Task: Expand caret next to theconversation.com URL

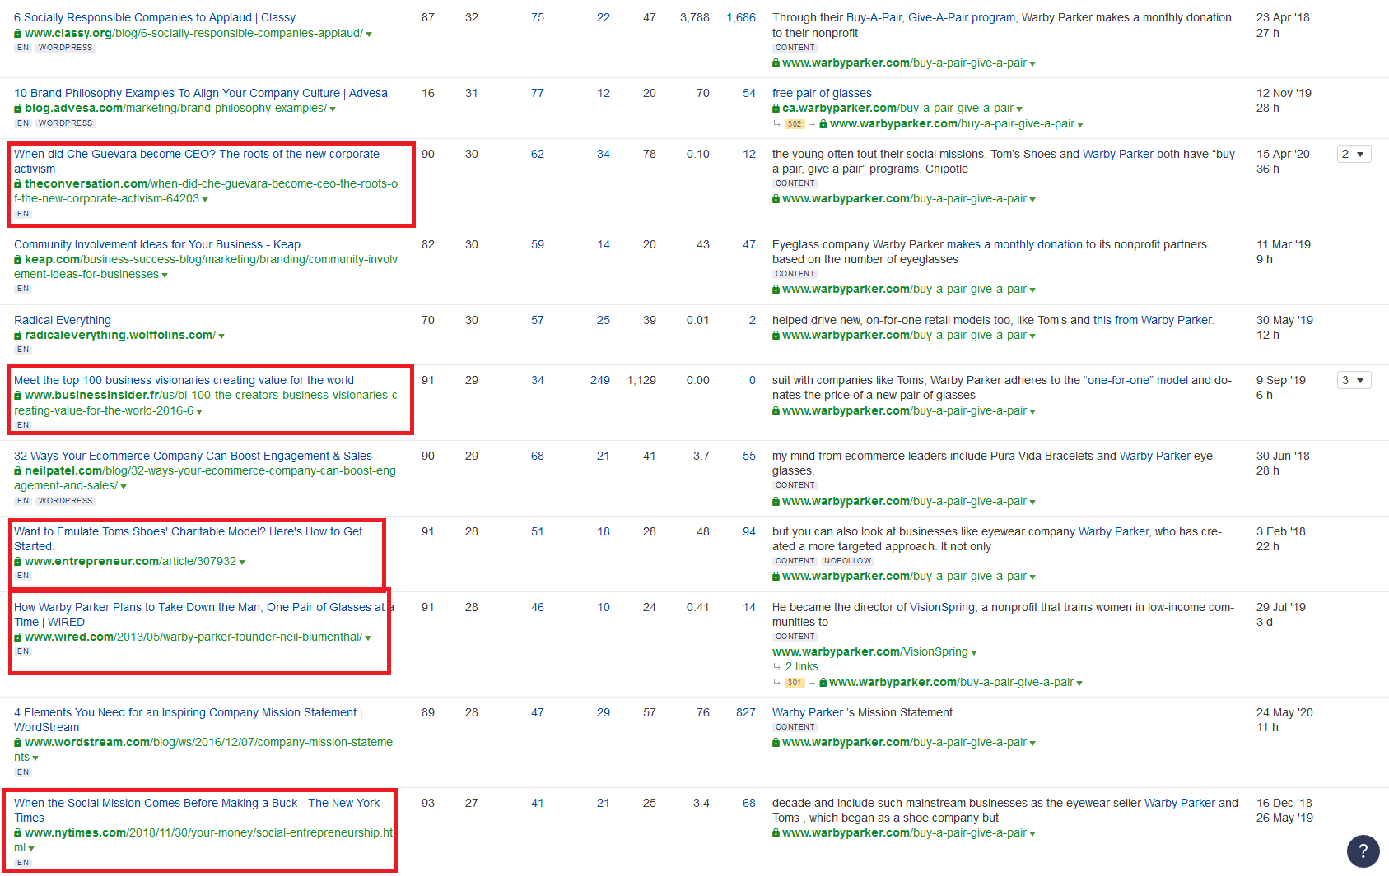Action: click(205, 200)
